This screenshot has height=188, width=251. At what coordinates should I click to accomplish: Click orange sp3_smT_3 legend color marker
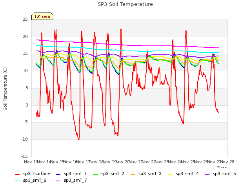(x=133, y=174)
